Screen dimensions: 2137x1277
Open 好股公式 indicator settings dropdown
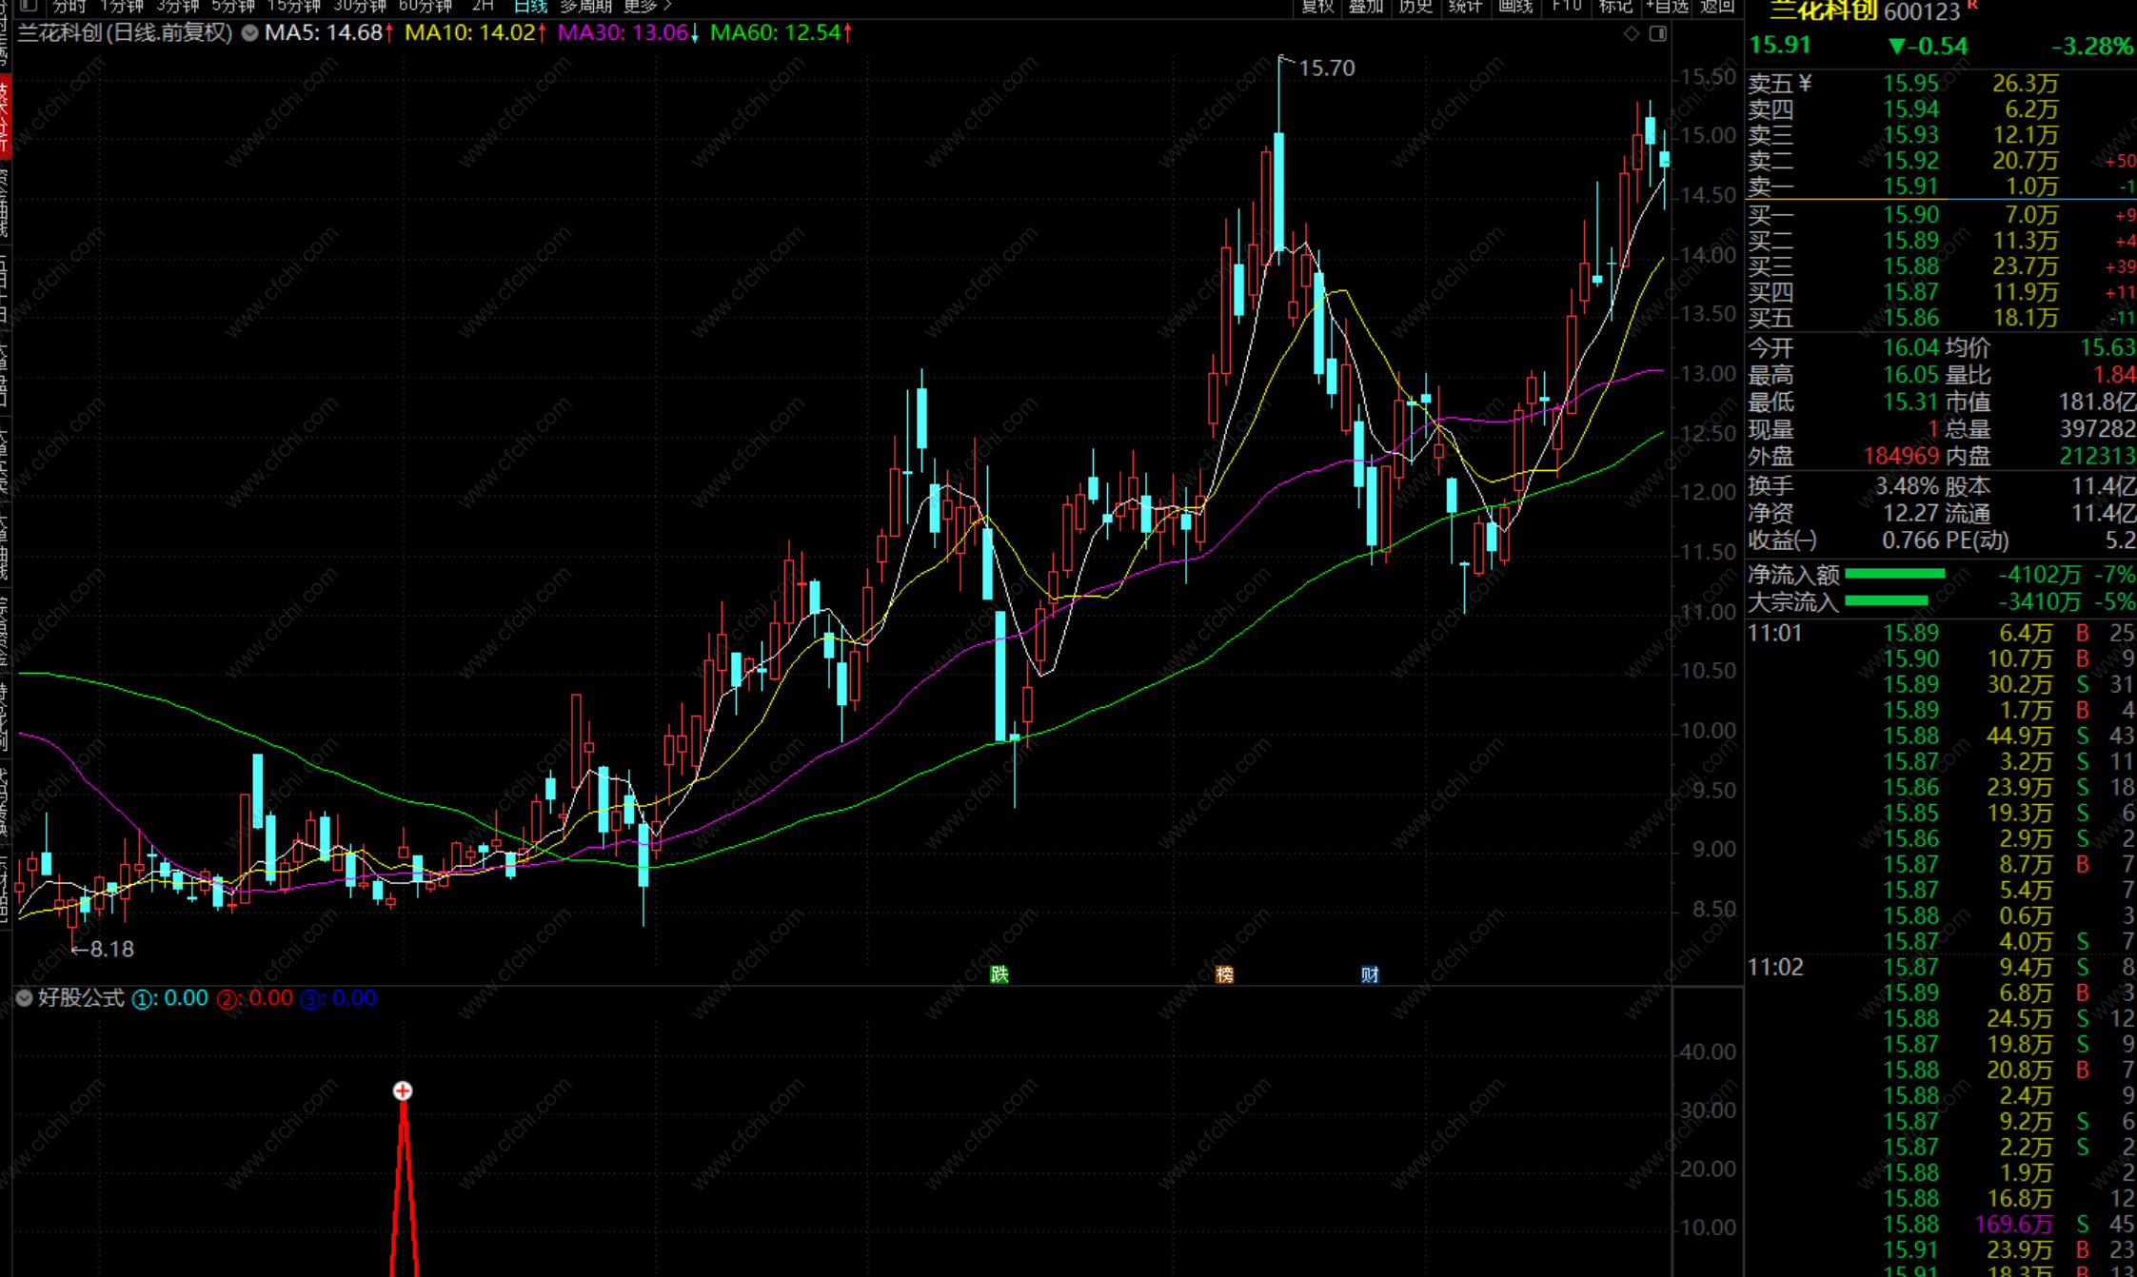24,998
